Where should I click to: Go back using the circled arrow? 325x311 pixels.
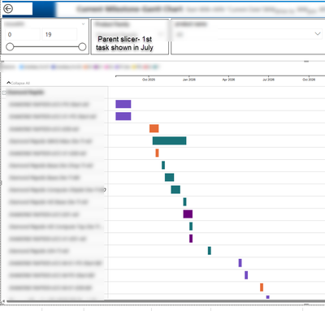tap(8, 9)
